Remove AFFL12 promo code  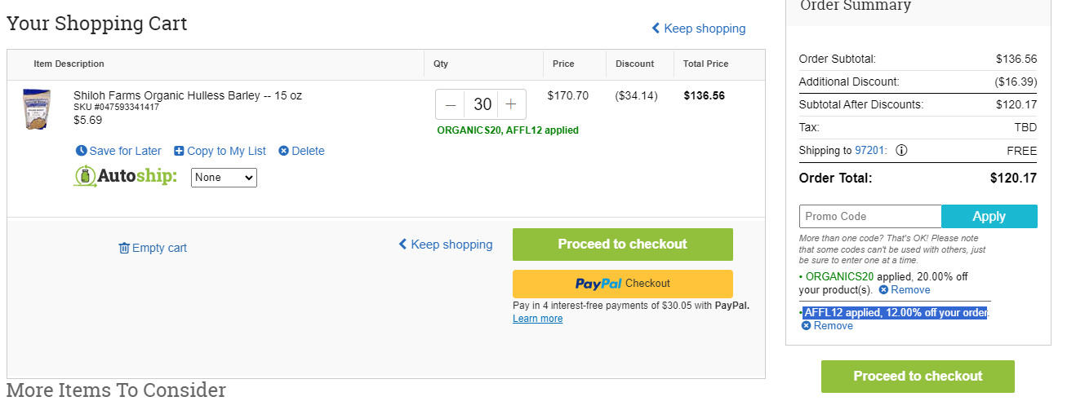(827, 326)
